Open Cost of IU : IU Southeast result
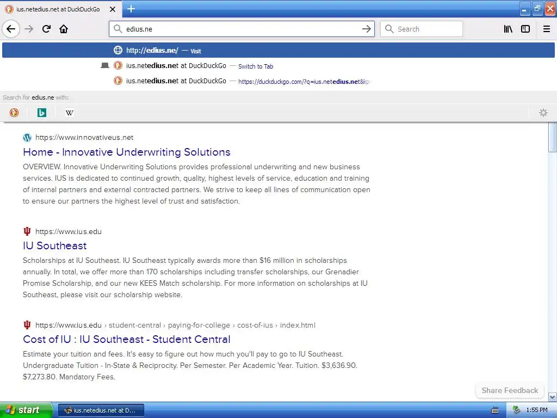The height and width of the screenshot is (418, 557). (126, 340)
